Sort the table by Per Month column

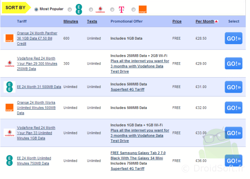(205, 21)
